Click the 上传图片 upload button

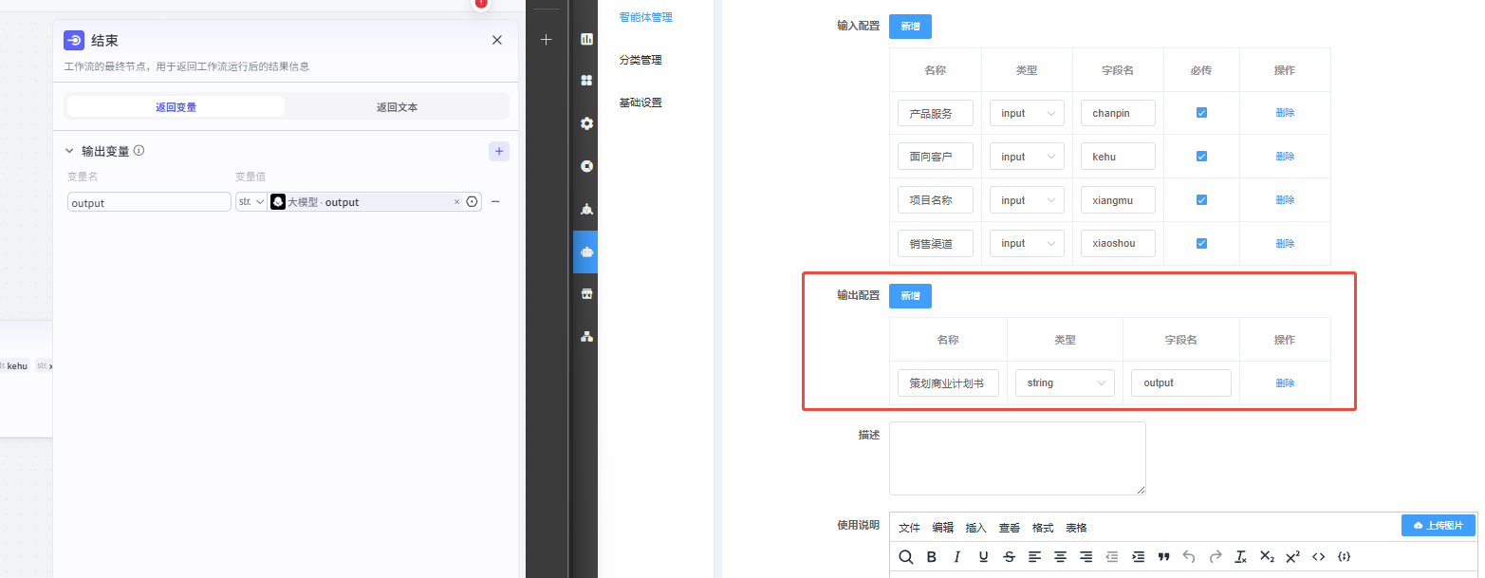tap(1438, 526)
